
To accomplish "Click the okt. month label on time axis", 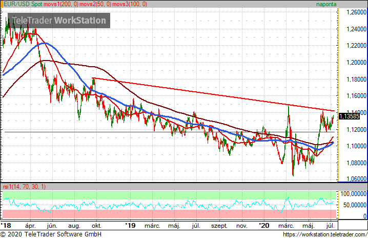I will [96, 226].
